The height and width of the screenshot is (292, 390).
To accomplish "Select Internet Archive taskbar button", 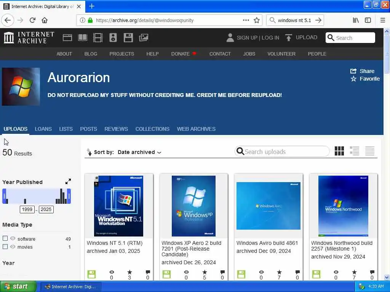I will (70, 287).
